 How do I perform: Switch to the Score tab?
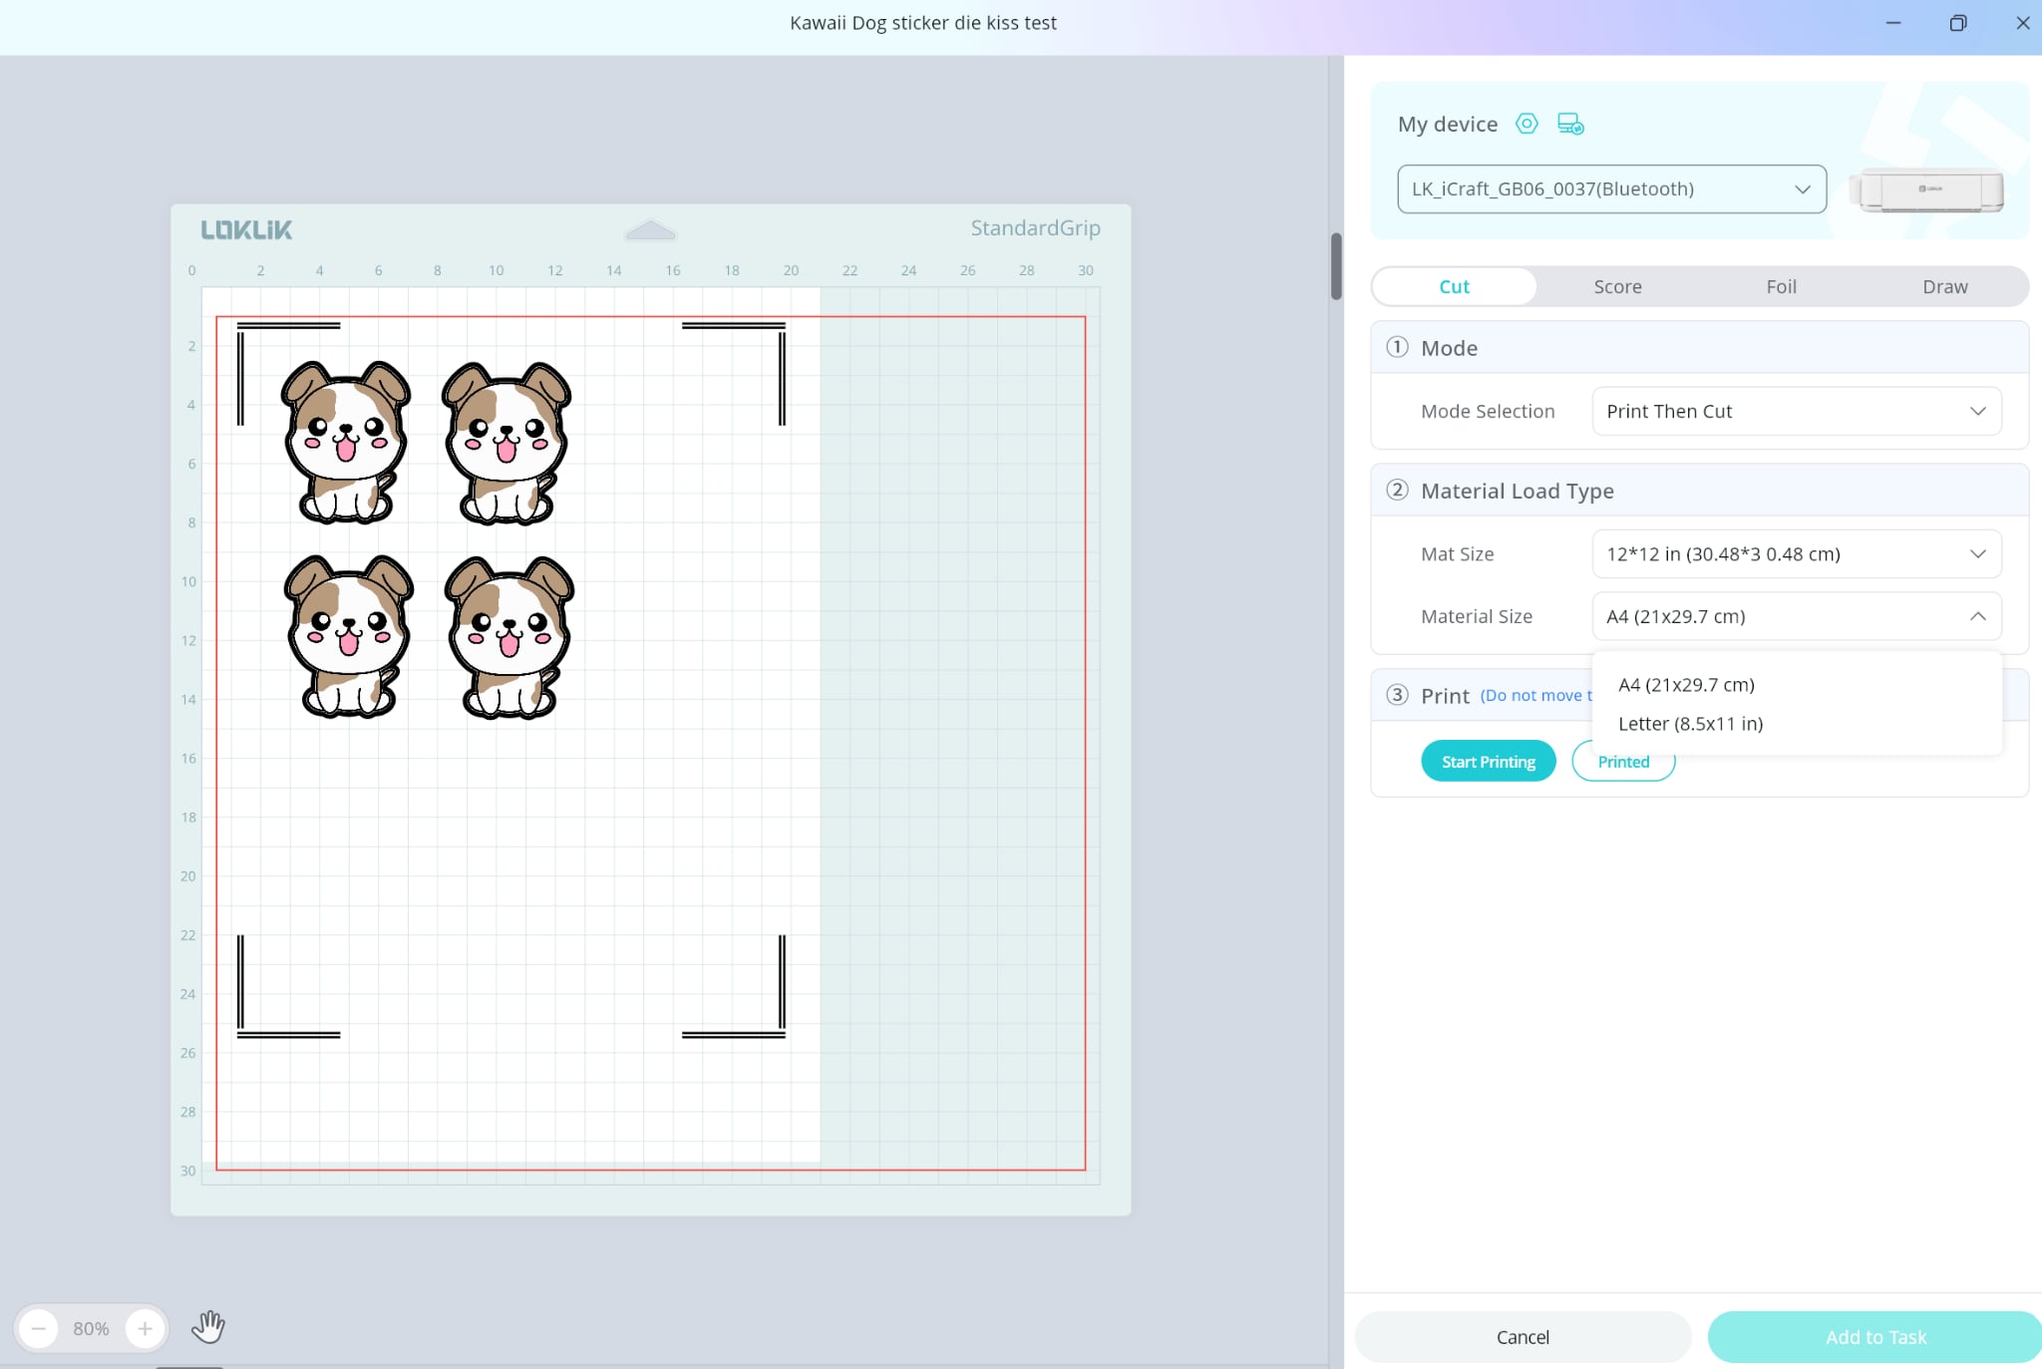tap(1617, 287)
